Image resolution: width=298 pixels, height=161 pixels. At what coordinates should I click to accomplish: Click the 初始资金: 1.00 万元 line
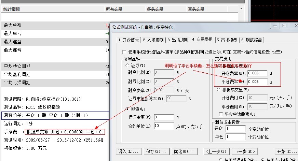[25, 148]
